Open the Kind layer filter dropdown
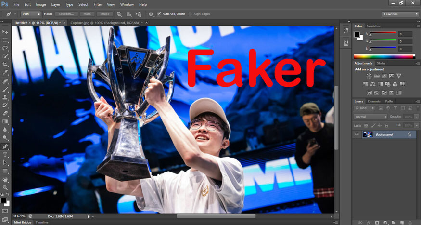The width and height of the screenshot is (421, 225). click(x=364, y=108)
